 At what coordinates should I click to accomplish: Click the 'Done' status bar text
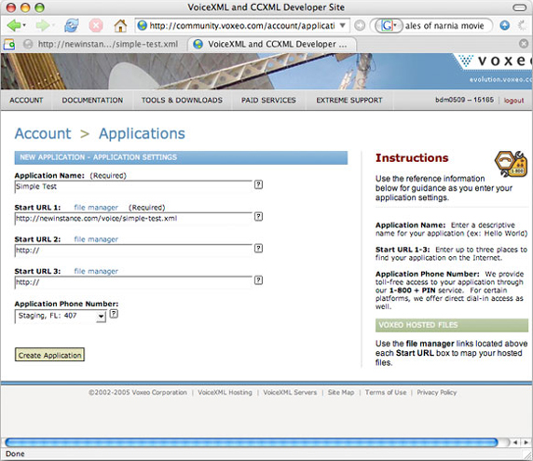[15, 454]
